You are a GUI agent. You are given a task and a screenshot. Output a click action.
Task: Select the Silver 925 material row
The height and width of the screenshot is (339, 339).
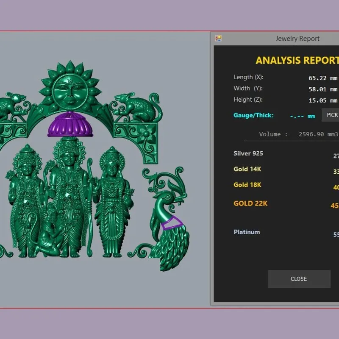pos(286,154)
